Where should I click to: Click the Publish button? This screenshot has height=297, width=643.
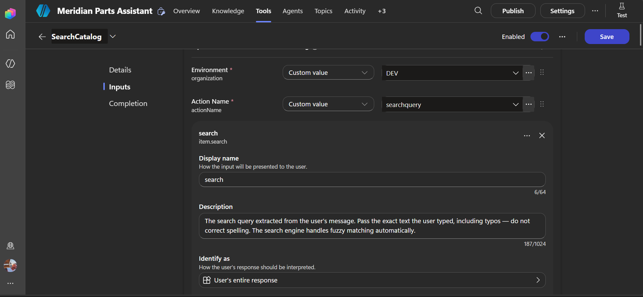pos(513,11)
